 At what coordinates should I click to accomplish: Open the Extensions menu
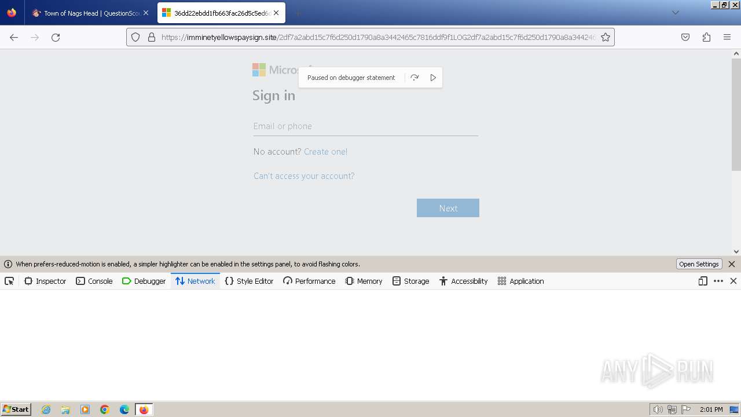[x=706, y=37]
